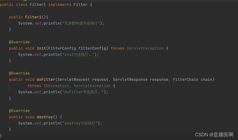The height and width of the screenshot is (140, 238).
Task: Click the FilterChain parameter type
Action: tap(186, 80)
